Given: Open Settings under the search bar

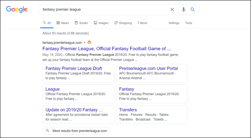Looking at the screenshot, I should click(x=174, y=23).
